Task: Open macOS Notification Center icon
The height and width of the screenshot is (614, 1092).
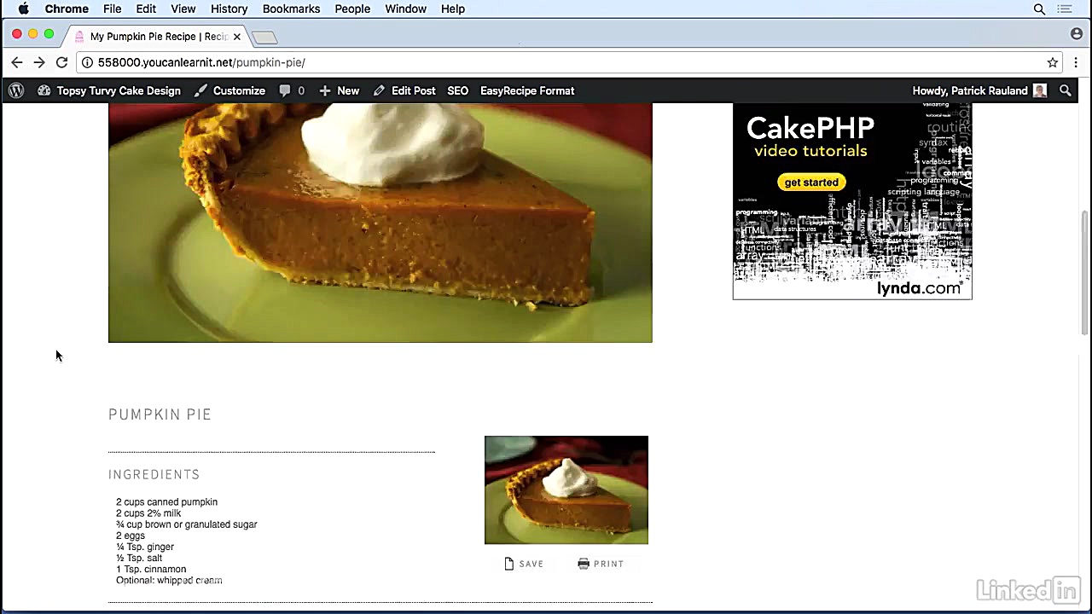Action: coord(1065,9)
